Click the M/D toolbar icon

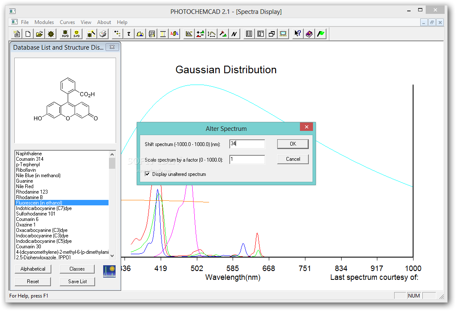pos(65,34)
